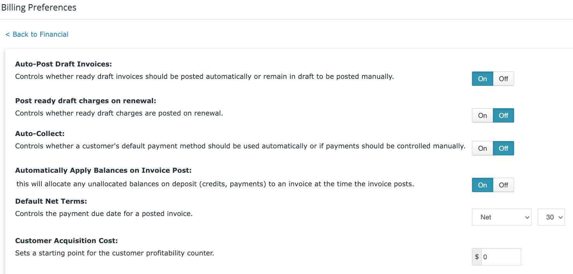Disable Automatically Apply Balances on Invoice Post
This screenshot has height=274, width=573.
(x=503, y=185)
